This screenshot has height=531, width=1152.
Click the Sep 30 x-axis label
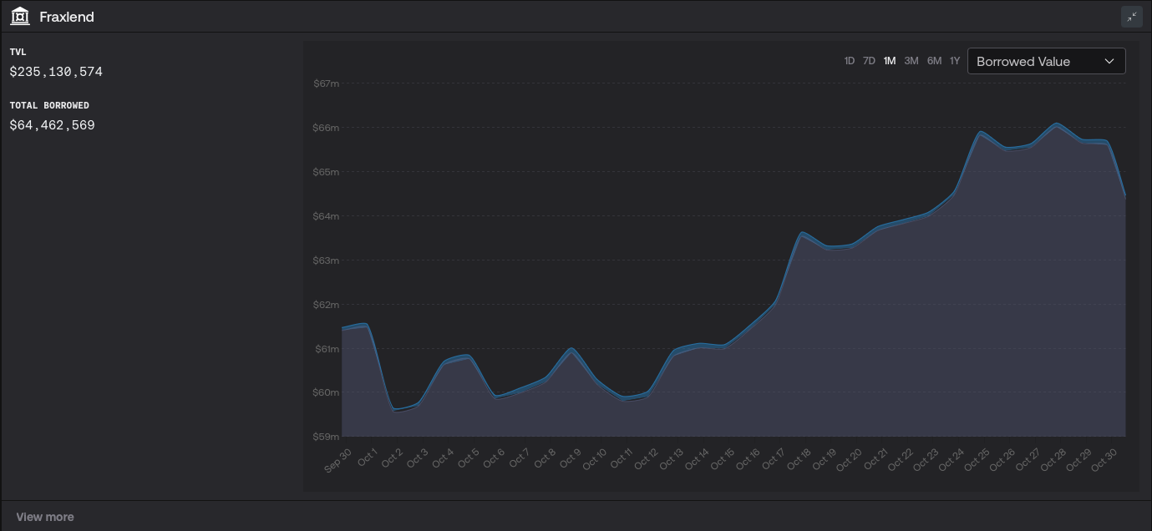click(338, 461)
